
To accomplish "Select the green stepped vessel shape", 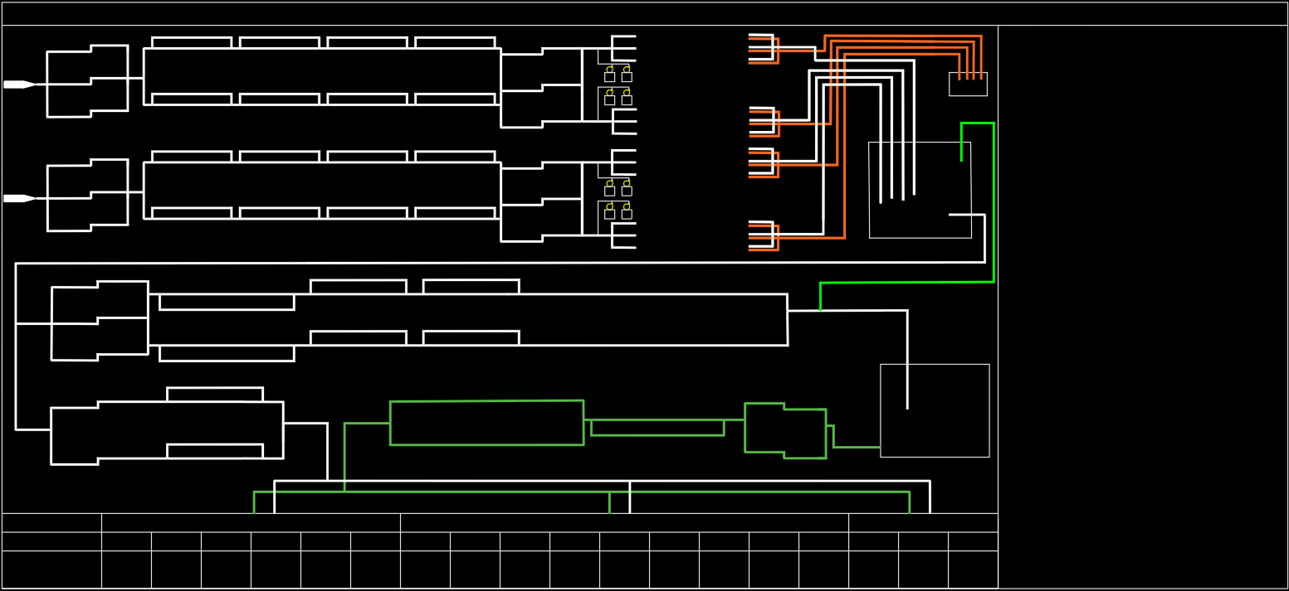I will click(785, 430).
